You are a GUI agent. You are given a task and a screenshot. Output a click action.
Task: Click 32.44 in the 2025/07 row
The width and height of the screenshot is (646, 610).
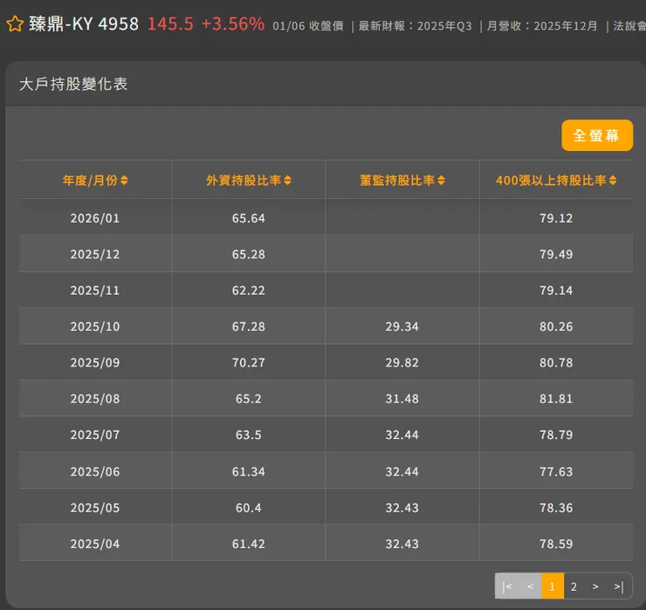402,435
